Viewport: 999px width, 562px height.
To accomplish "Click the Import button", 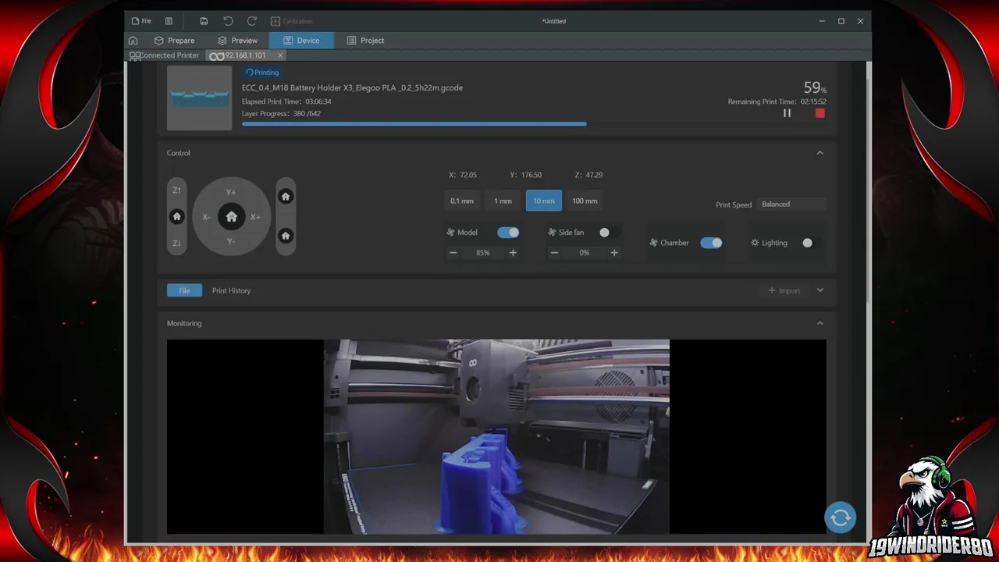I will click(x=784, y=290).
